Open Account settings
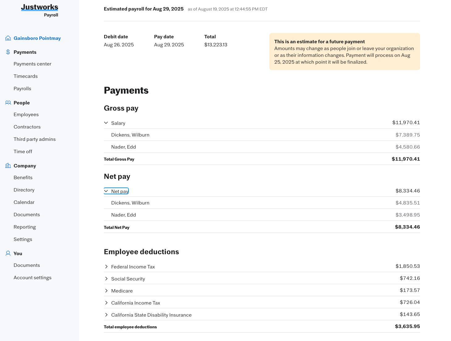Image resolution: width=451 pixels, height=341 pixels. coord(32,277)
